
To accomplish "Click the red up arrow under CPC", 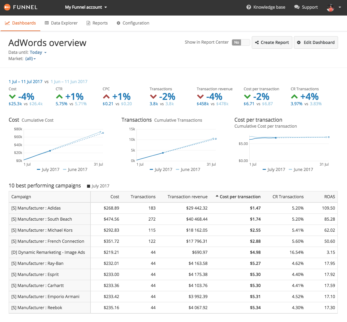I will [106, 97].
